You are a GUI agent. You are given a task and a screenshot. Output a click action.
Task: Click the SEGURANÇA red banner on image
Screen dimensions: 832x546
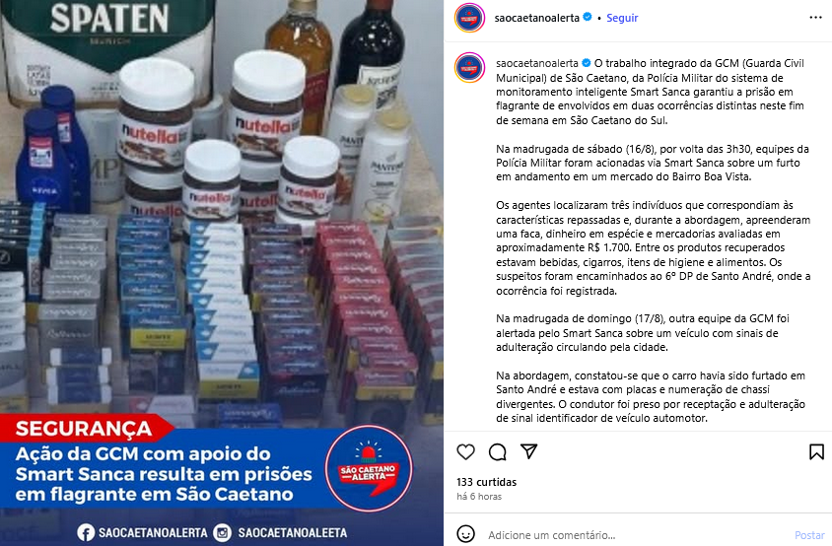coord(85,428)
